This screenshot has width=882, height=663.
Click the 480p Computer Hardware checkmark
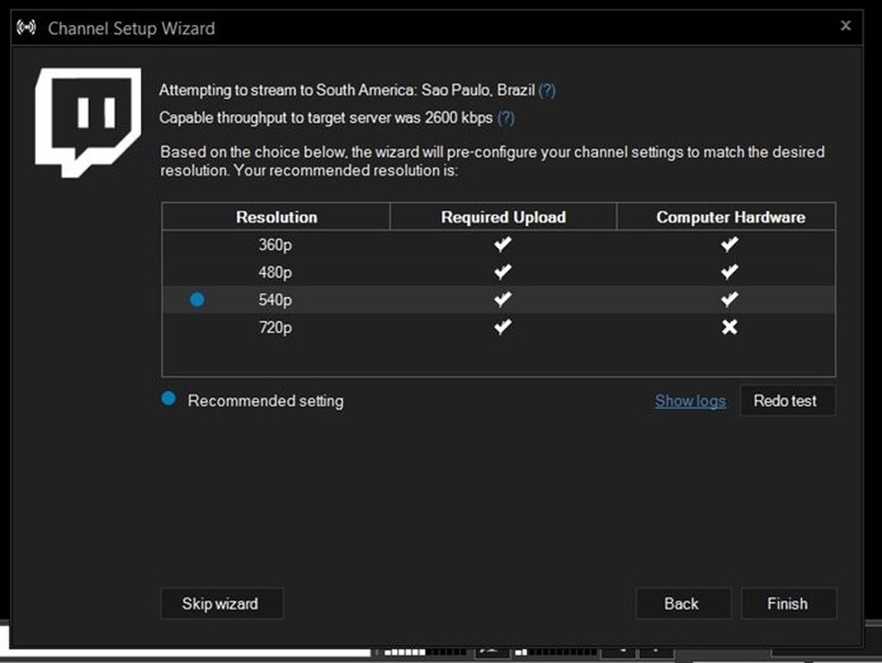pos(730,271)
